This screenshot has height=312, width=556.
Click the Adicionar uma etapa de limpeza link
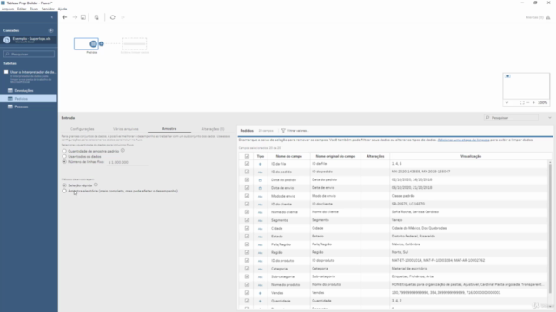click(463, 140)
